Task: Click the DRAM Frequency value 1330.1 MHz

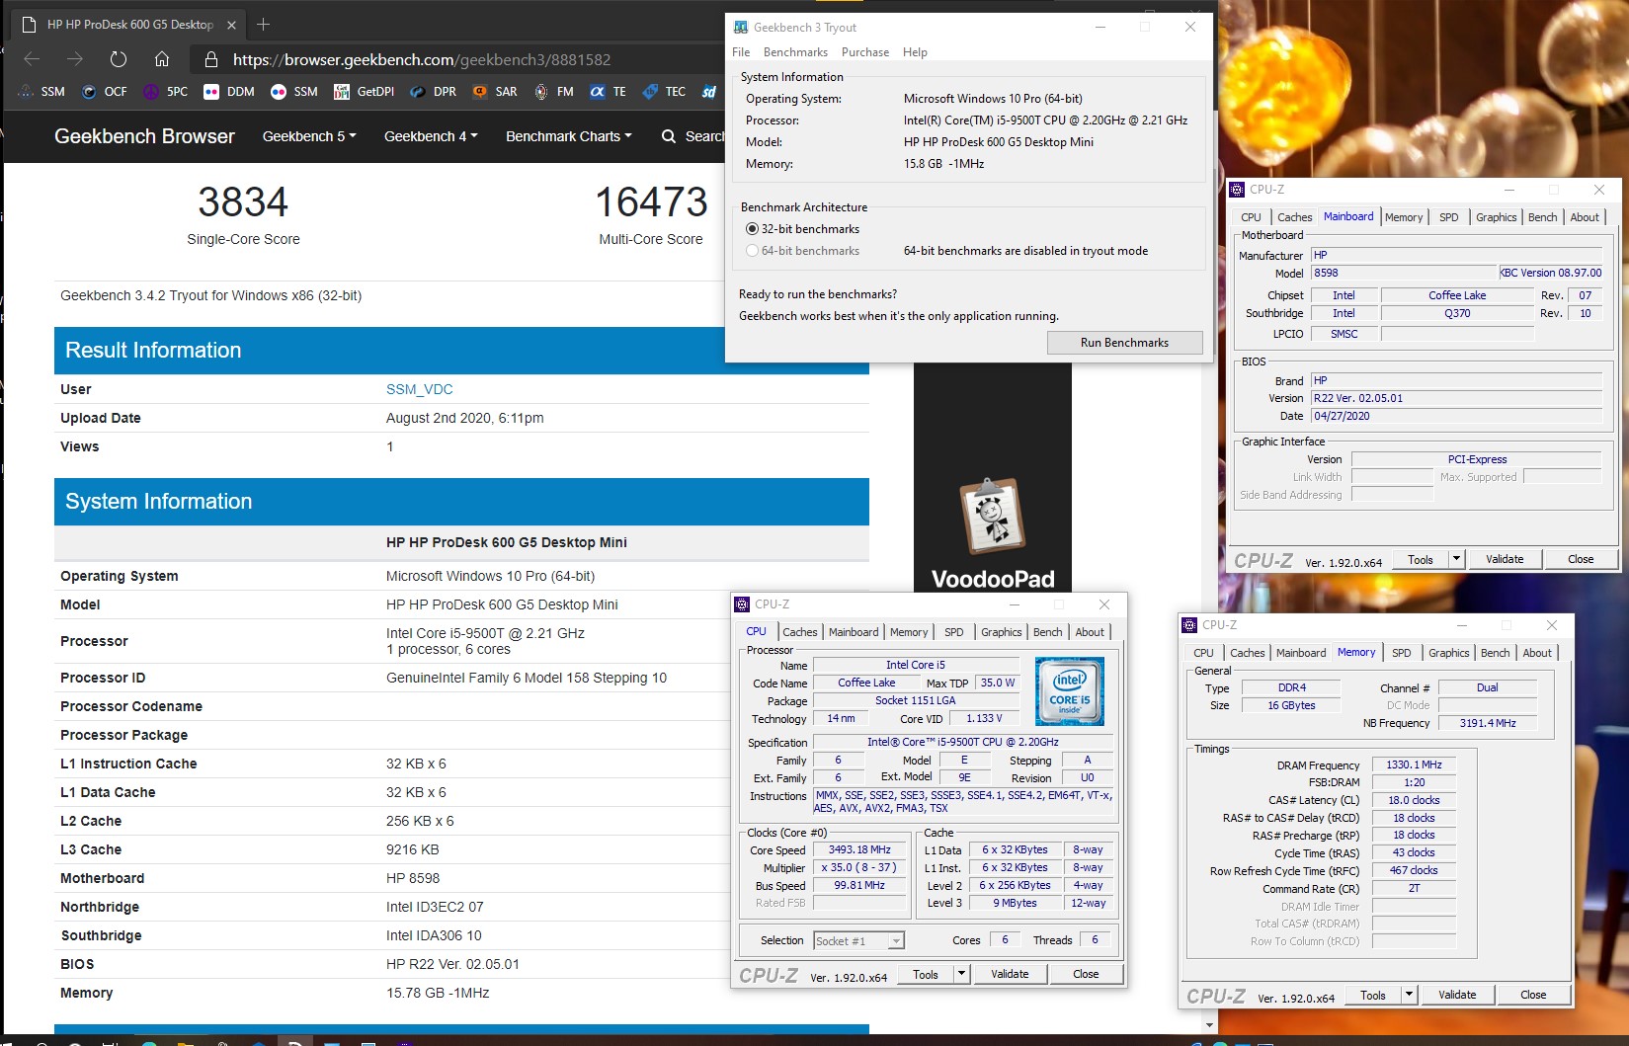Action: coord(1414,764)
